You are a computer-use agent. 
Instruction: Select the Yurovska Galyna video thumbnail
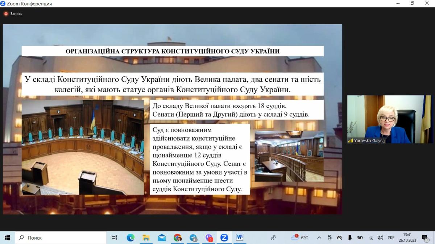(x=390, y=119)
